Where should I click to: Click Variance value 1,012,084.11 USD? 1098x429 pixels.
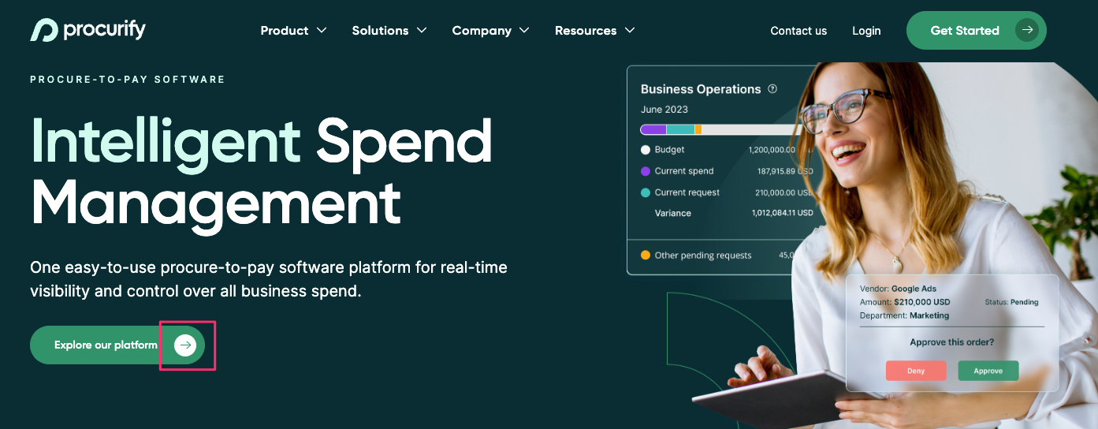782,213
